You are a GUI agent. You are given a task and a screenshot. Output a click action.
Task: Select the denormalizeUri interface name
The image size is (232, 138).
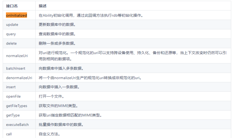[x=19, y=78]
